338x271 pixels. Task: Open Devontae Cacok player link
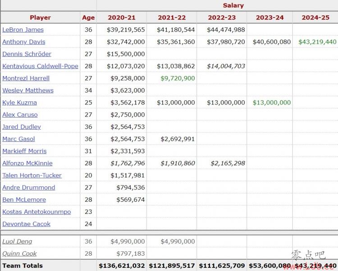click(x=27, y=224)
